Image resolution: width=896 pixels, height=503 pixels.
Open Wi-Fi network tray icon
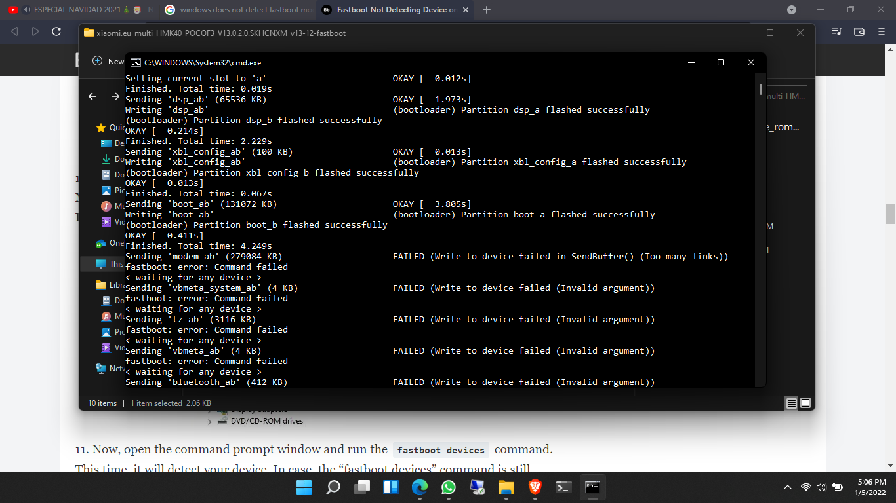coord(806,487)
